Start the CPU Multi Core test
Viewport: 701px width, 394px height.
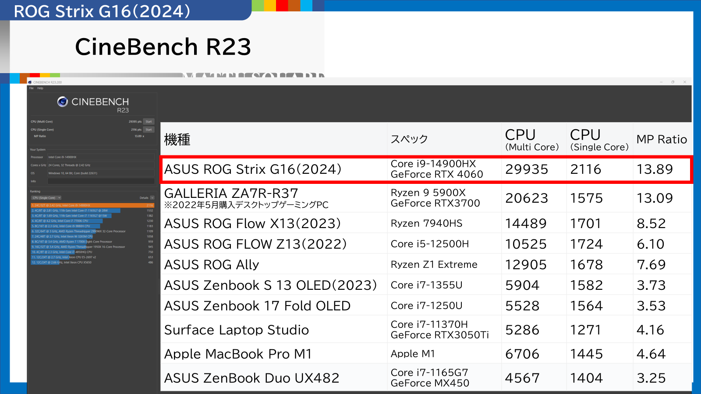[x=149, y=122]
